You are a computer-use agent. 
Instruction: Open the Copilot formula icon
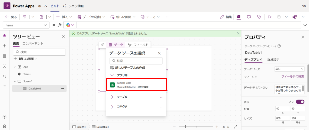68,25
